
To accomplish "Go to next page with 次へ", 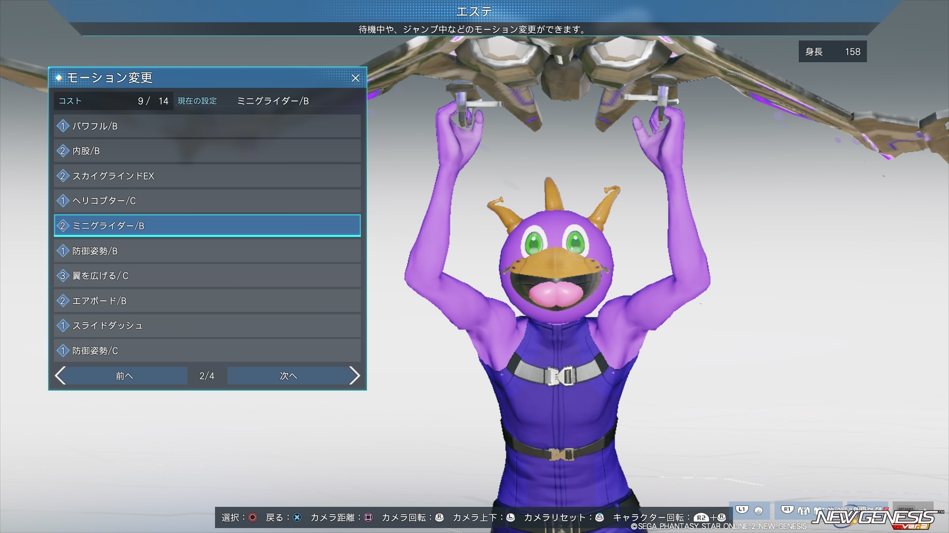I will 289,376.
